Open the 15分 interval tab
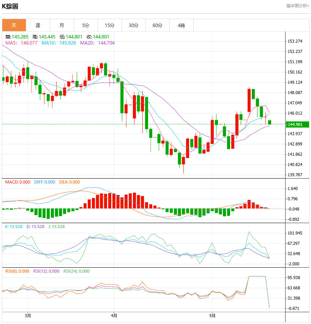311x324 pixels. (x=110, y=25)
